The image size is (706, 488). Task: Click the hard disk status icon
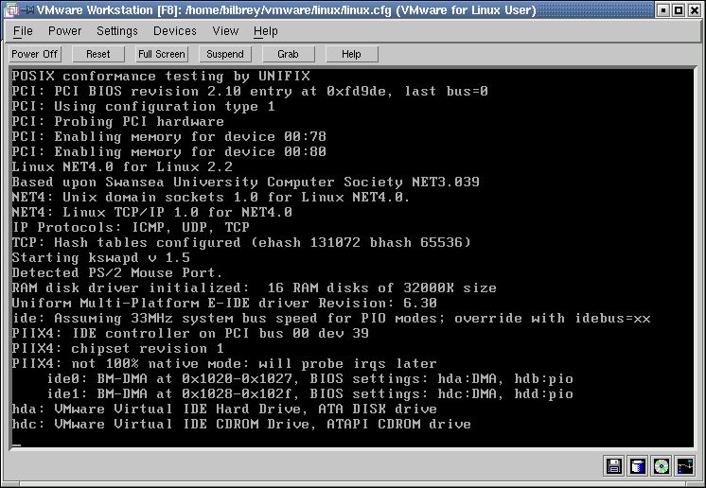[x=638, y=465]
